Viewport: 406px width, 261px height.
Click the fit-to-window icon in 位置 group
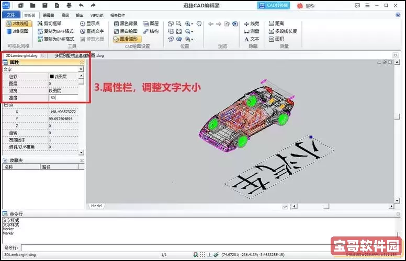[178, 31]
